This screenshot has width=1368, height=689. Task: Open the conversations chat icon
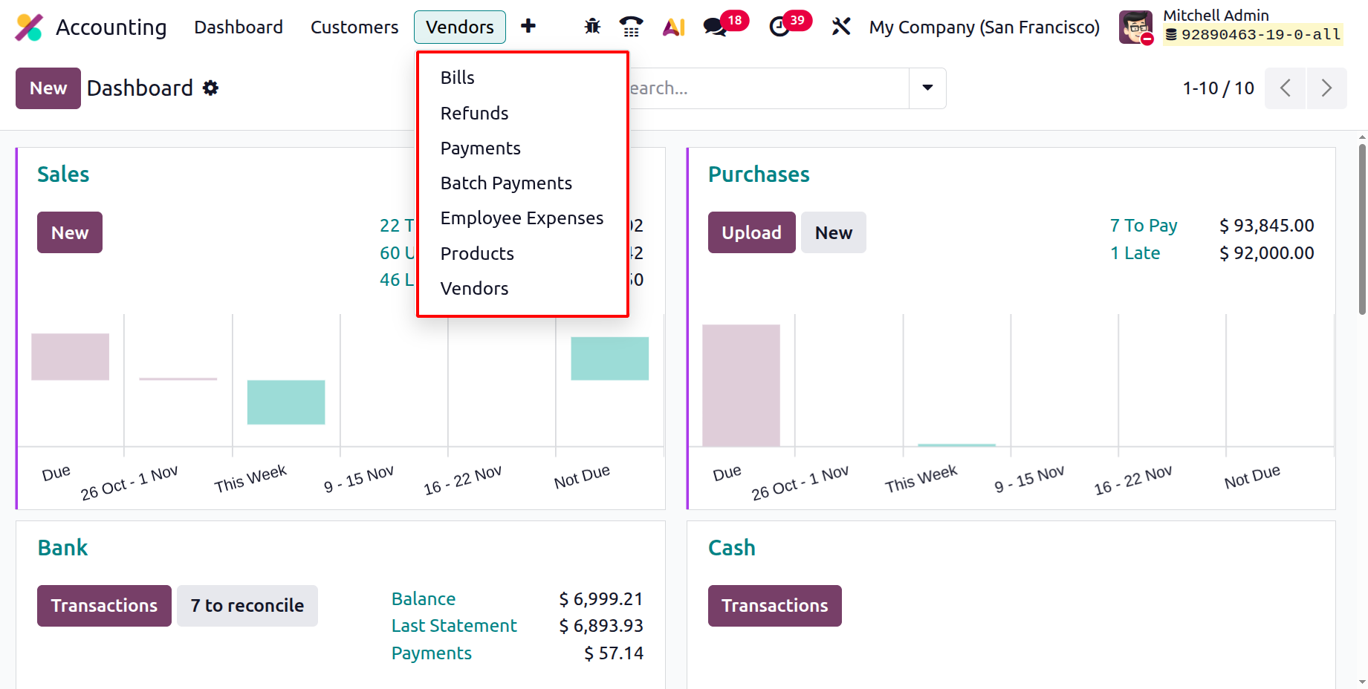click(x=716, y=27)
